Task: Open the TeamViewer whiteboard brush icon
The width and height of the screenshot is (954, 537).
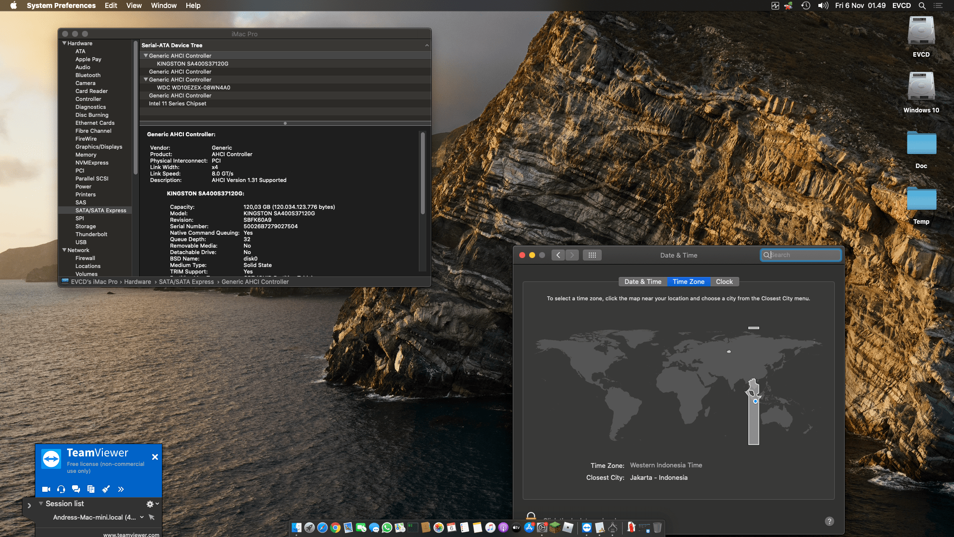Action: tap(106, 489)
